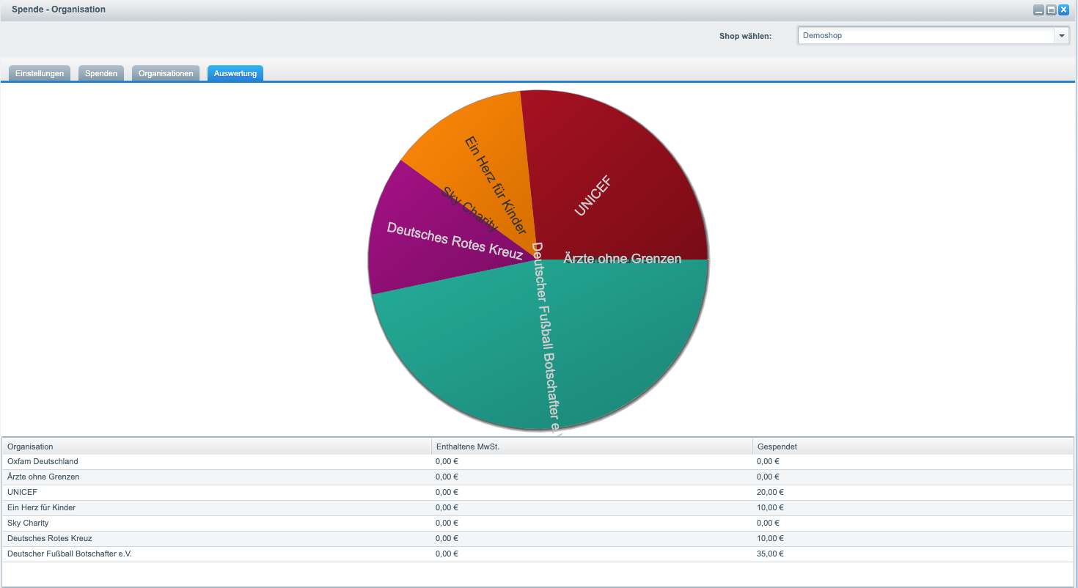Open the Organisationen tab
Viewport: 1078px width, 588px height.
[166, 73]
